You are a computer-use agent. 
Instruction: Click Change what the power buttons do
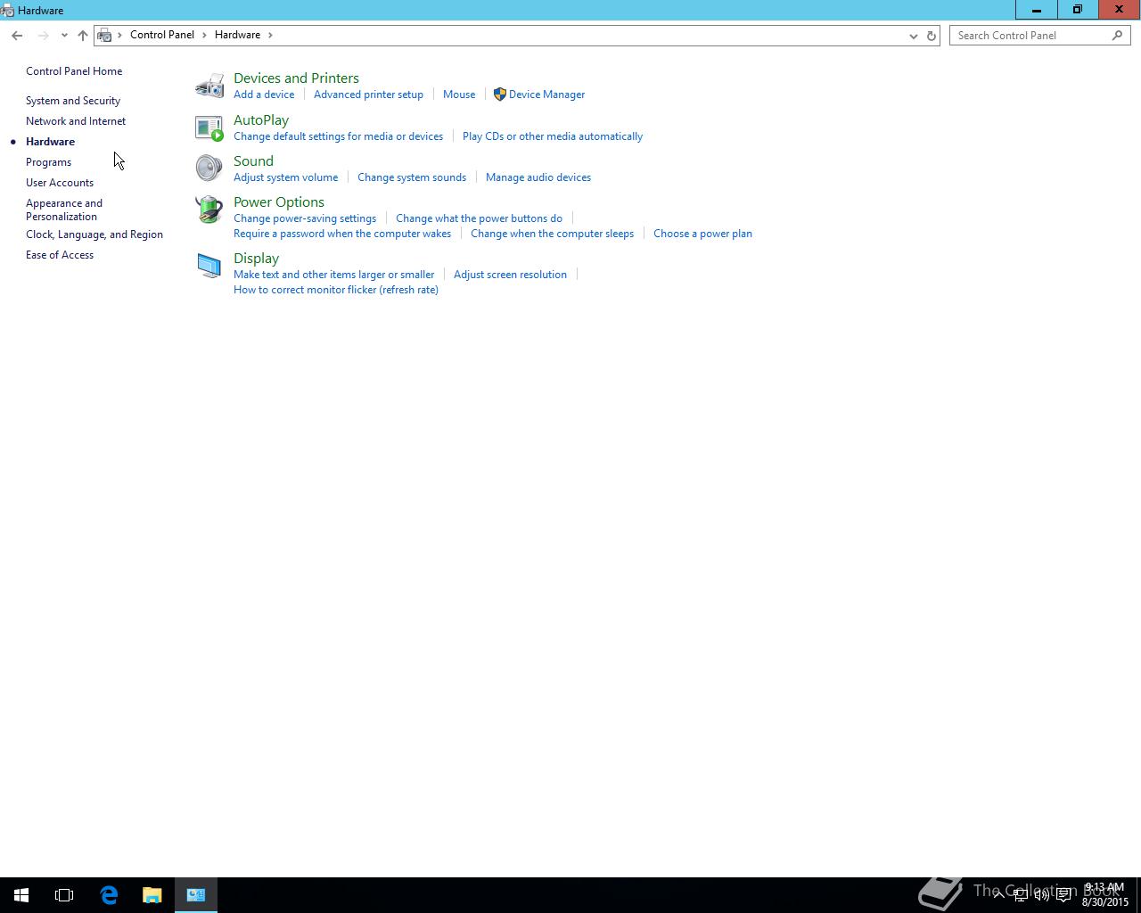[479, 218]
